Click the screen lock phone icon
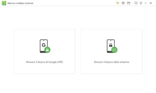The height and width of the screenshot is (93, 156). click(112, 46)
